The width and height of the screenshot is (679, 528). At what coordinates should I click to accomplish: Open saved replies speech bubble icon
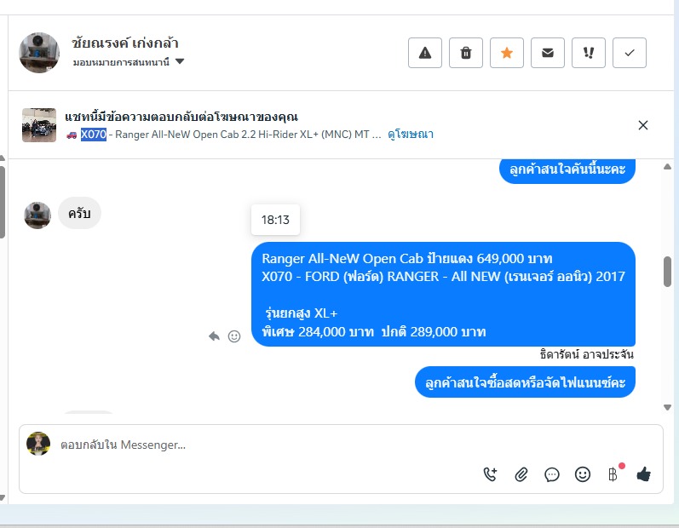(552, 474)
